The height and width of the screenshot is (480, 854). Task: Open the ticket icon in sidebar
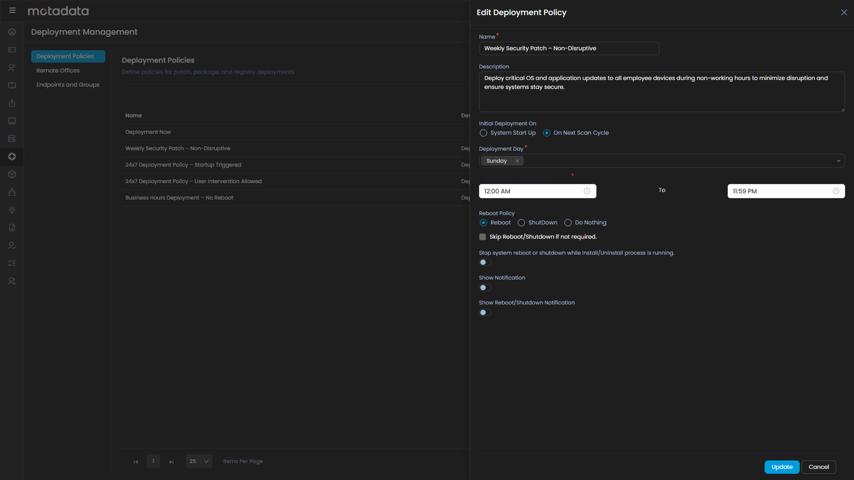12,50
